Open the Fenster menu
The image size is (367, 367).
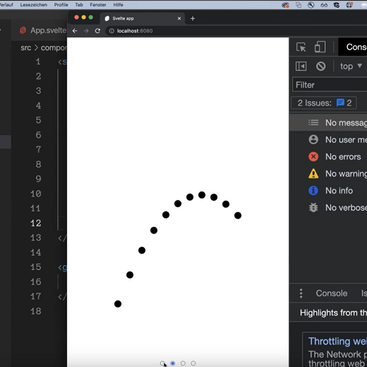(97, 5)
